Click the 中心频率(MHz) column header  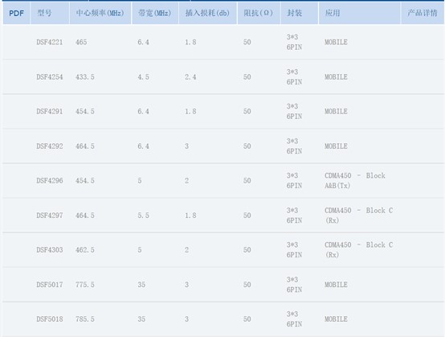pyautogui.click(x=100, y=13)
